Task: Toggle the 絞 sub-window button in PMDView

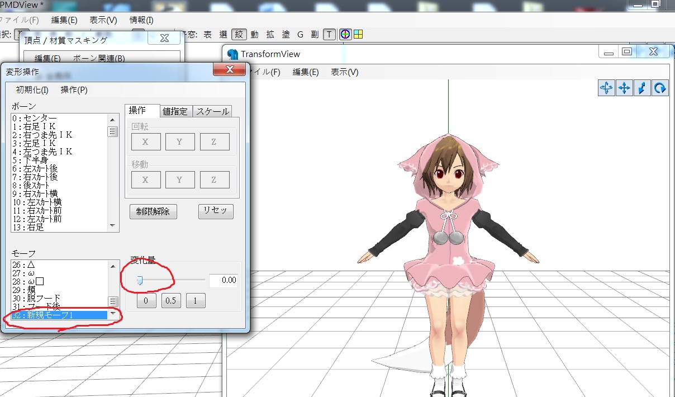Action: click(239, 34)
